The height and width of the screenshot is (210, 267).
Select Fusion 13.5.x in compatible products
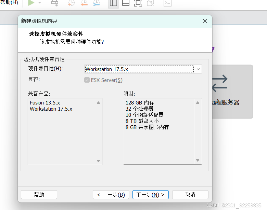[x=45, y=103]
